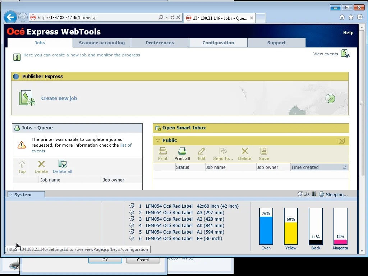Click the media roll icon in System bar
This screenshot has height=276, width=368.
[x=300, y=194]
